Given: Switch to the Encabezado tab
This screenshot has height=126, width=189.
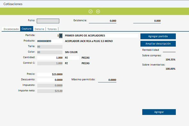Looking at the screenshot, I should click(11, 29).
